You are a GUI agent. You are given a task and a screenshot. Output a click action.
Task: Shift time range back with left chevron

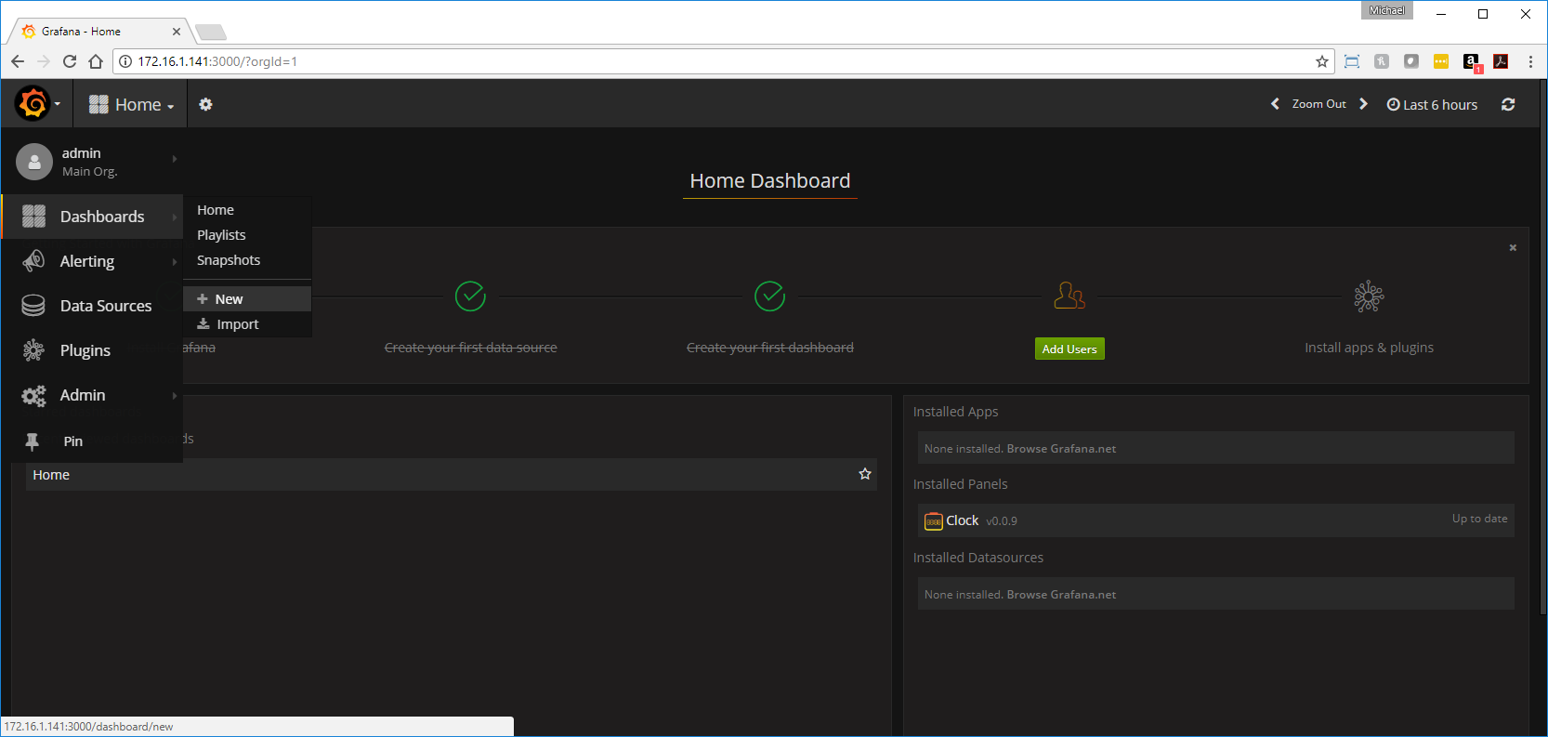[x=1275, y=104]
